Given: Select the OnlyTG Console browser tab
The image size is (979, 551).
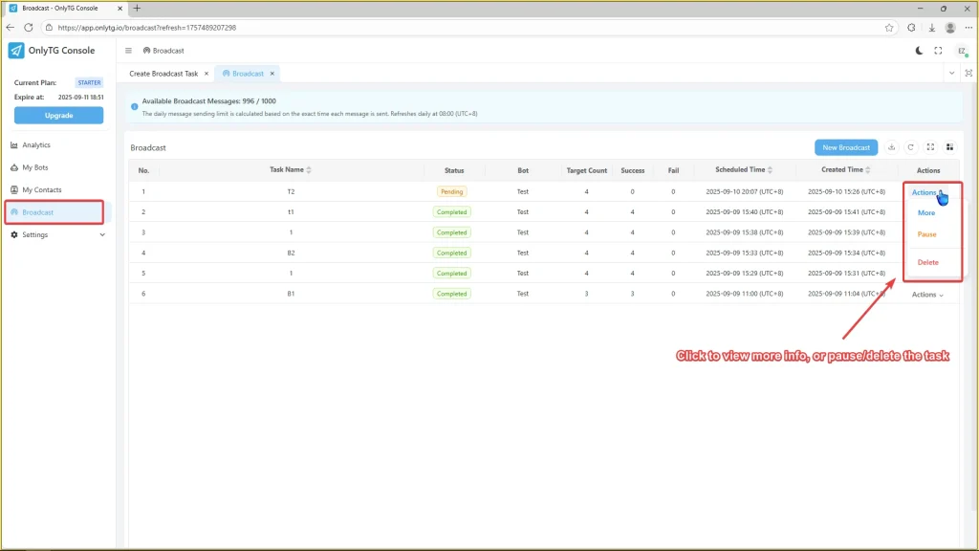Looking at the screenshot, I should tap(65, 8).
